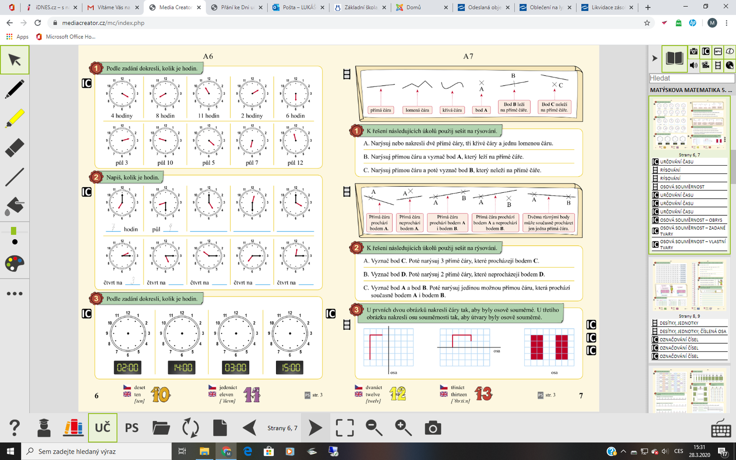Open OSOVÁ SOUMĚRNOST film strip item
This screenshot has height=460, width=736.
(690, 187)
